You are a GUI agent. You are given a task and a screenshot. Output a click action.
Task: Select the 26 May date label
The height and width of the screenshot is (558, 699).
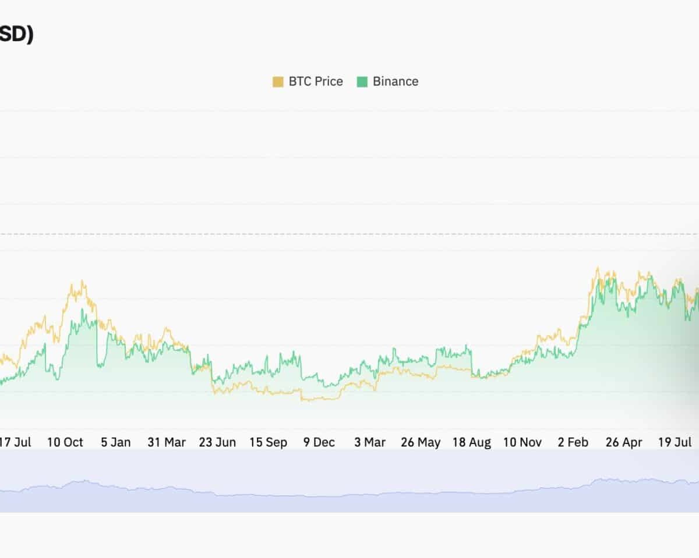point(421,442)
